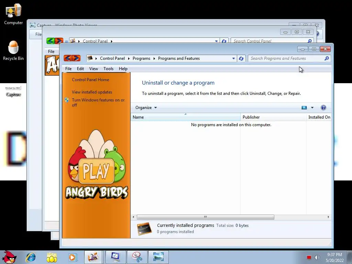The height and width of the screenshot is (264, 352).
Task: Click the search magnifier in Programs and Features
Action: (x=327, y=58)
